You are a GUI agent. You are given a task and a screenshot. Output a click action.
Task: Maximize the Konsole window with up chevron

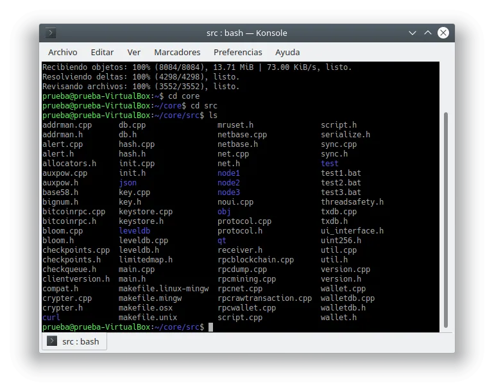point(427,33)
